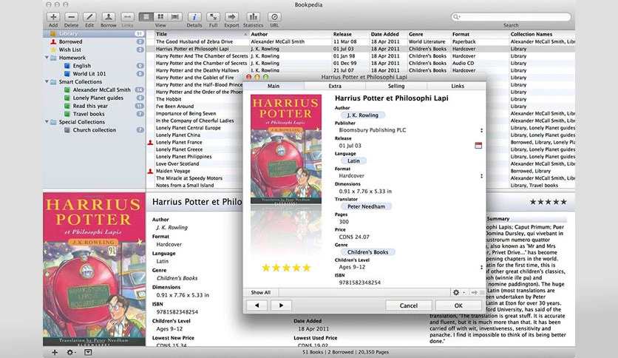Go to previous book with left arrow
The width and height of the screenshot is (618, 358).
257,305
